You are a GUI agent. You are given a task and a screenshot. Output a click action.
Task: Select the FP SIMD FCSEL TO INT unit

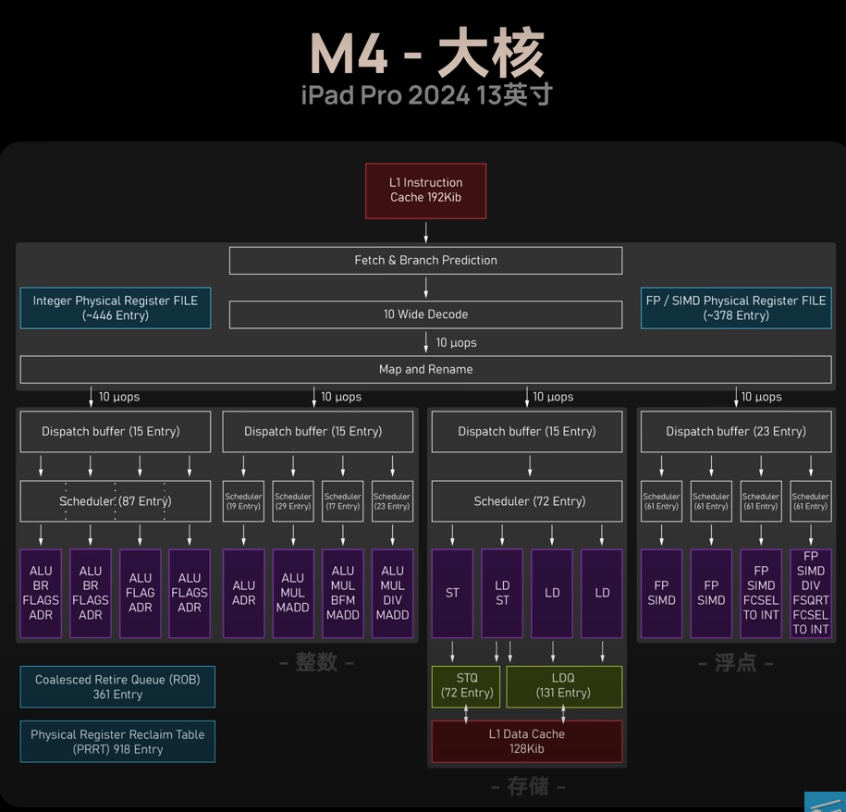point(761,594)
